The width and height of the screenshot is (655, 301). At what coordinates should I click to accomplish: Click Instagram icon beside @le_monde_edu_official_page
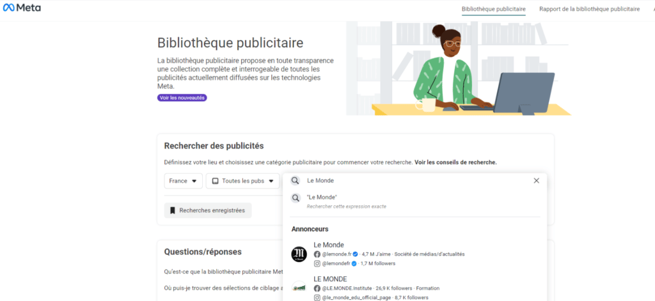[317, 298]
